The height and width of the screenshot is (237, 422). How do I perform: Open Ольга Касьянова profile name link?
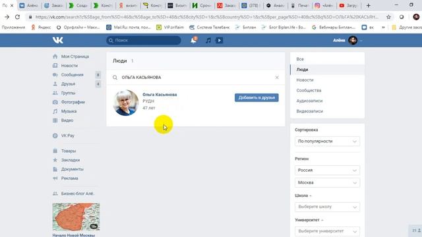160,95
